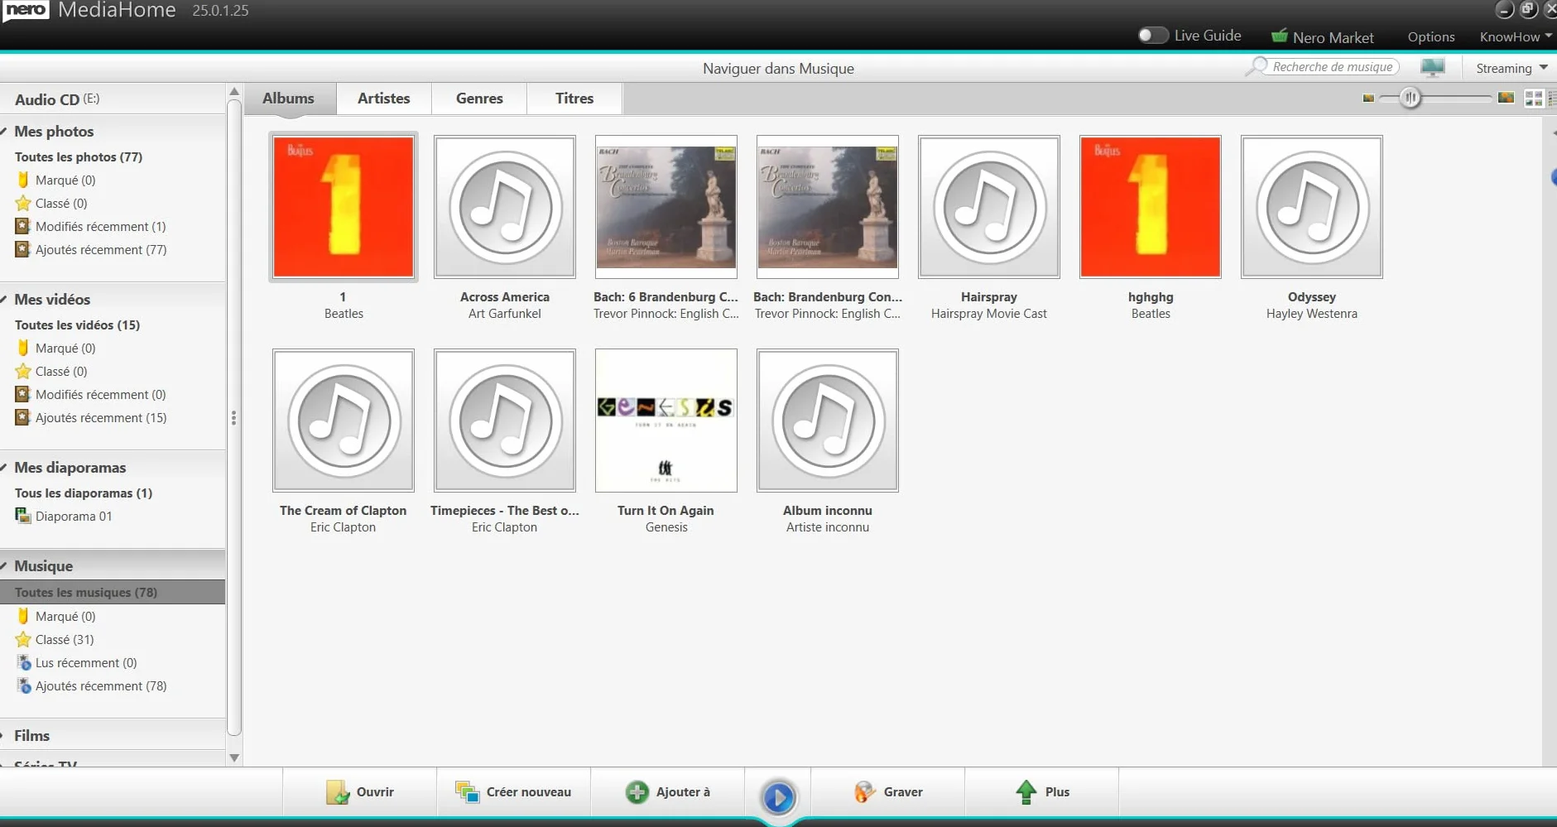
Task: Click the Classé star icon under Mes photos
Action: 23,203
